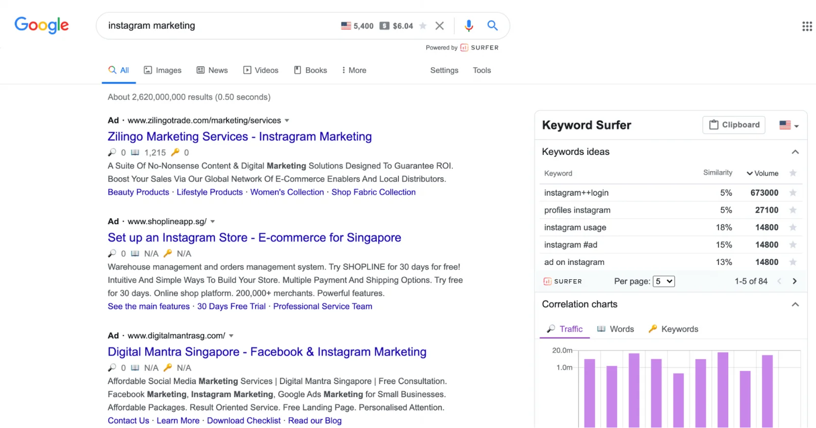Open Digital Mantra Singapore ad title
816x428 pixels.
click(267, 352)
